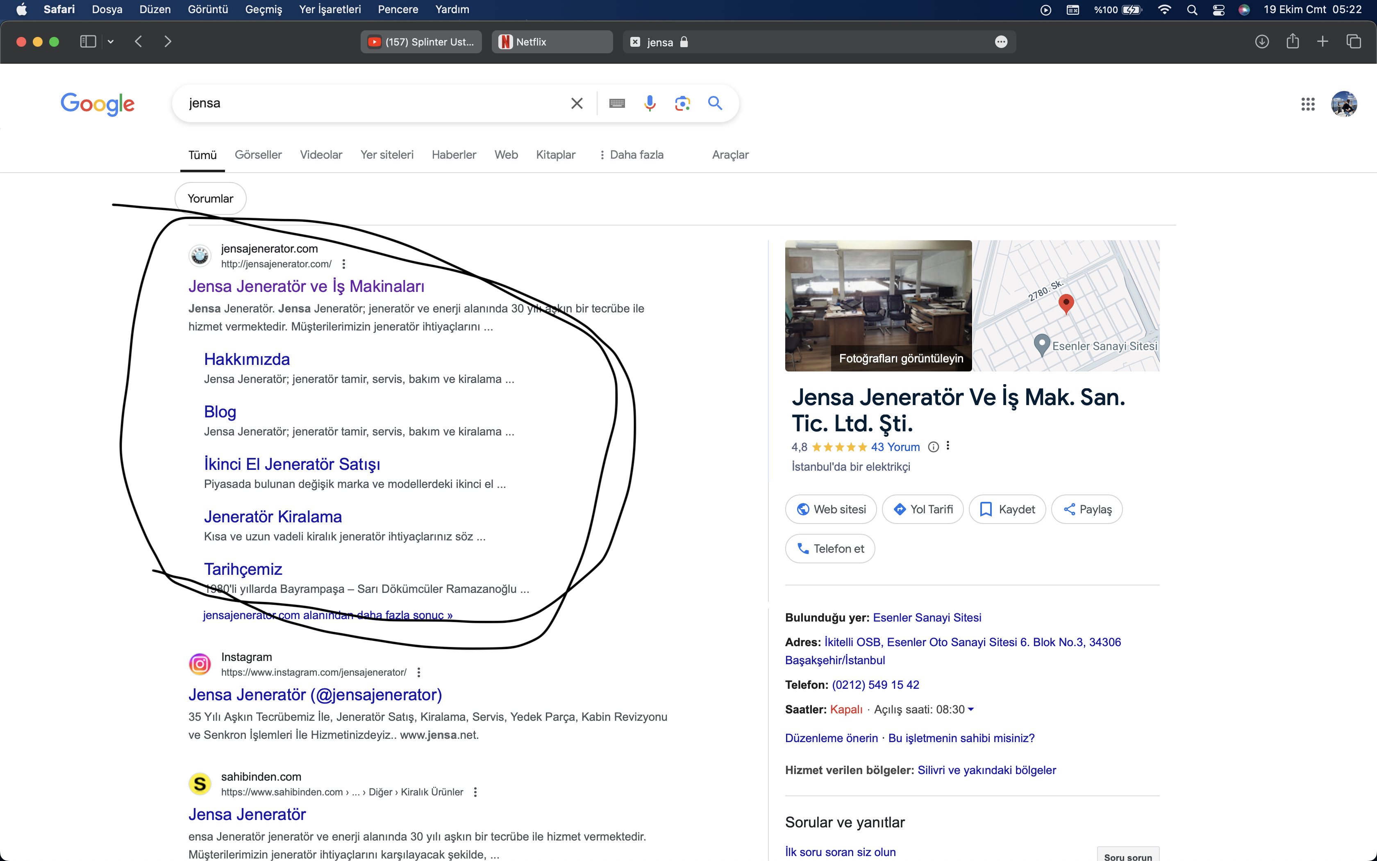Open the Dosya menu
This screenshot has height=861, width=1377.
pyautogui.click(x=107, y=10)
